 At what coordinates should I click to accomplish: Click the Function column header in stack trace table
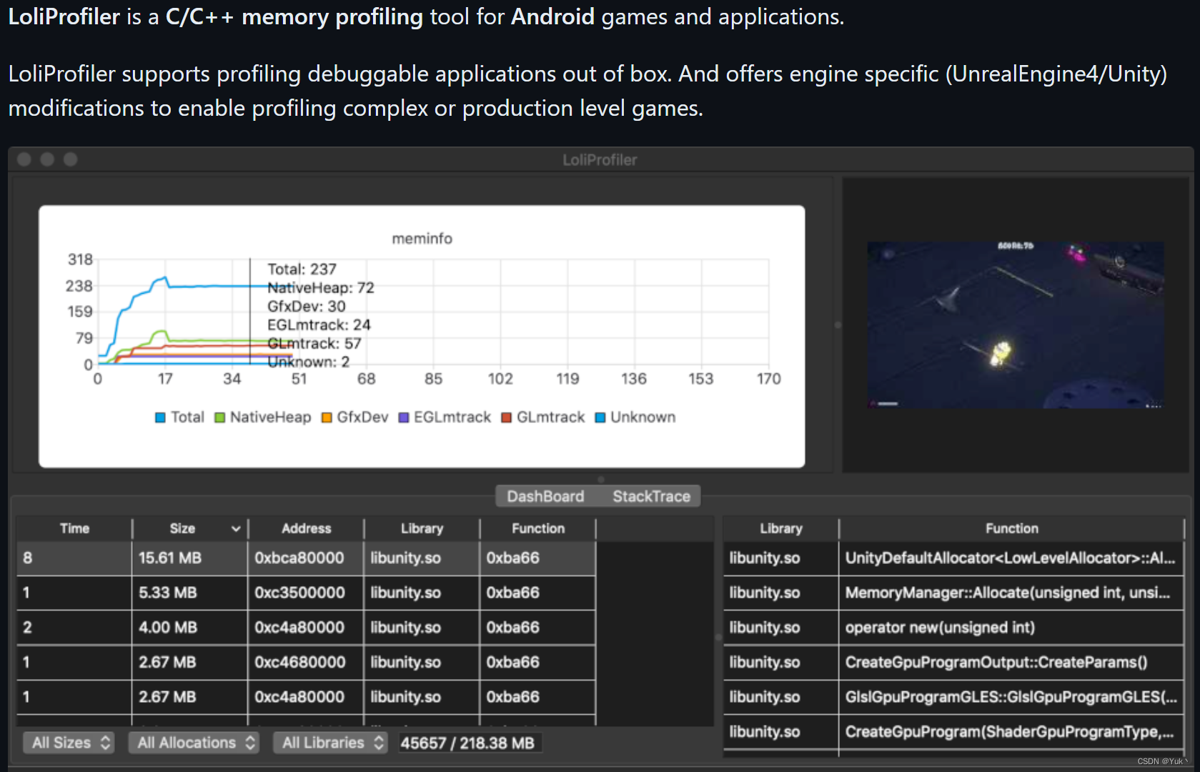point(1011,528)
